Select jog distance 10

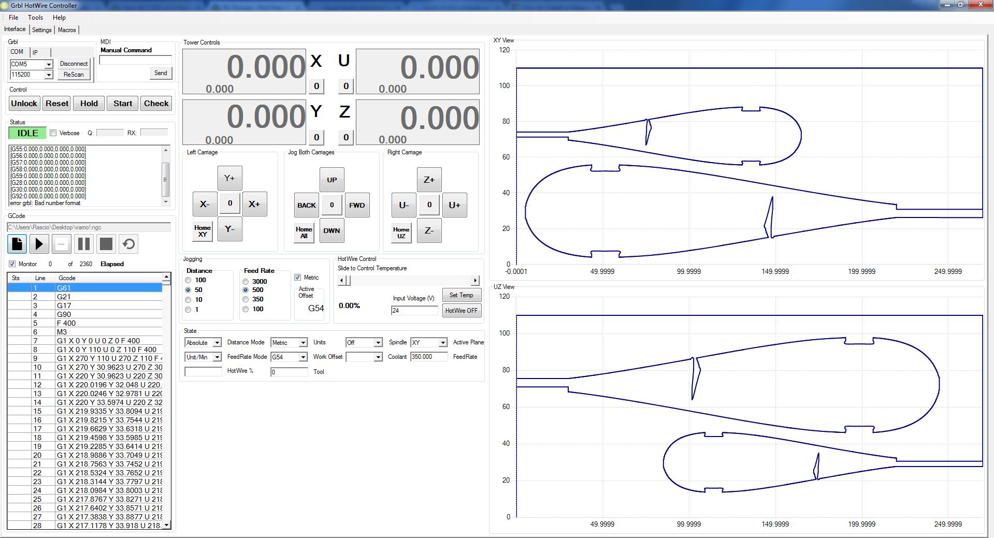point(188,300)
